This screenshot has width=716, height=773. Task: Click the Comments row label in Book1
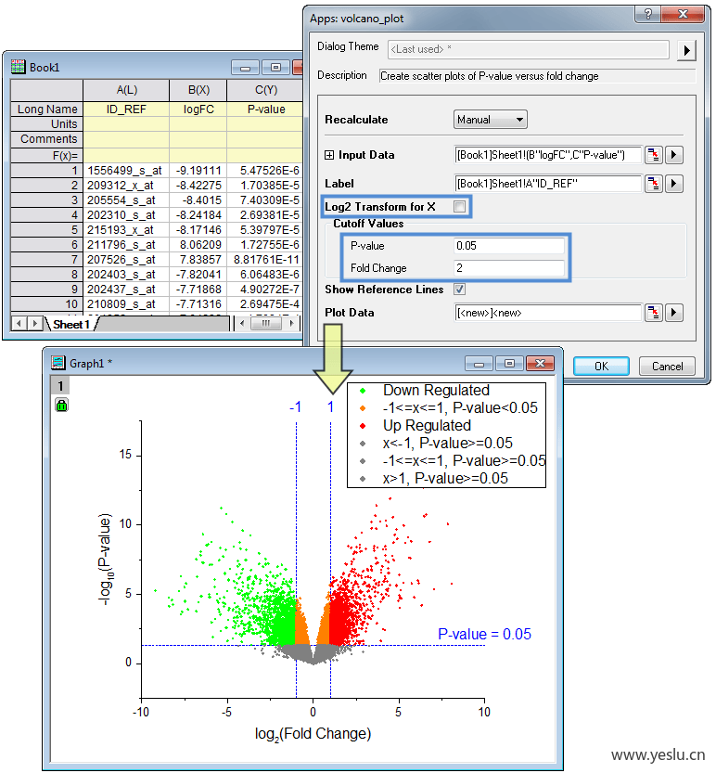tap(46, 139)
